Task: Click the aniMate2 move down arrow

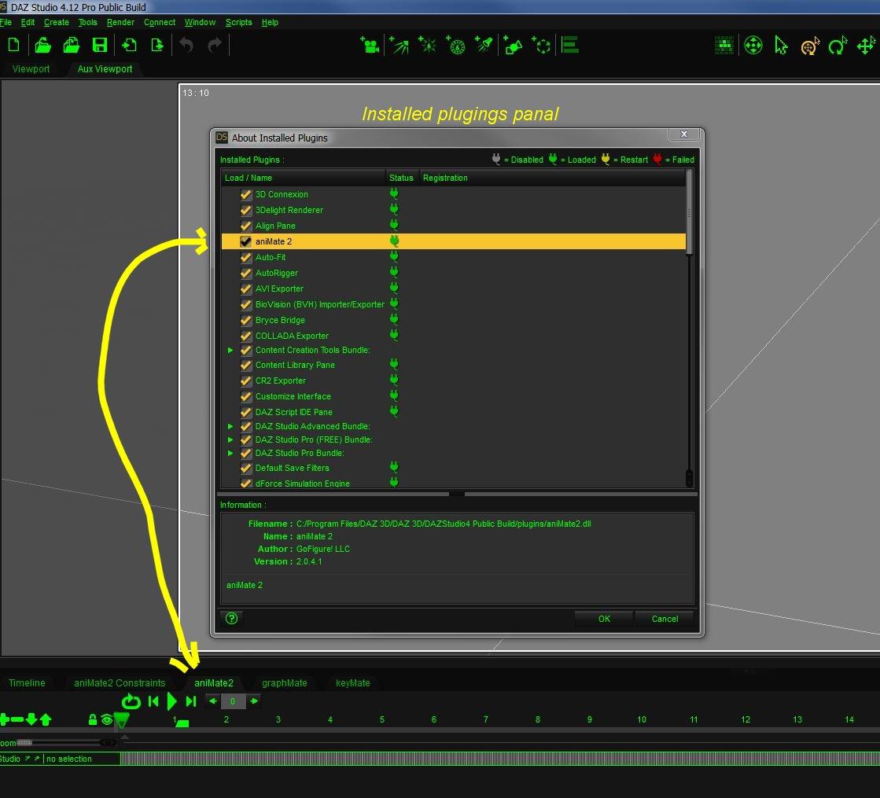Action: pos(31,719)
